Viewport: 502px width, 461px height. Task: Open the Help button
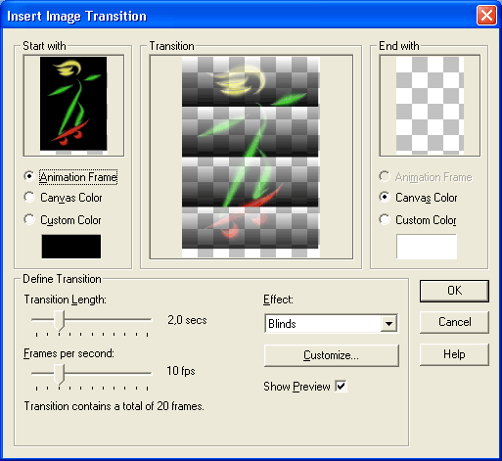point(454,354)
